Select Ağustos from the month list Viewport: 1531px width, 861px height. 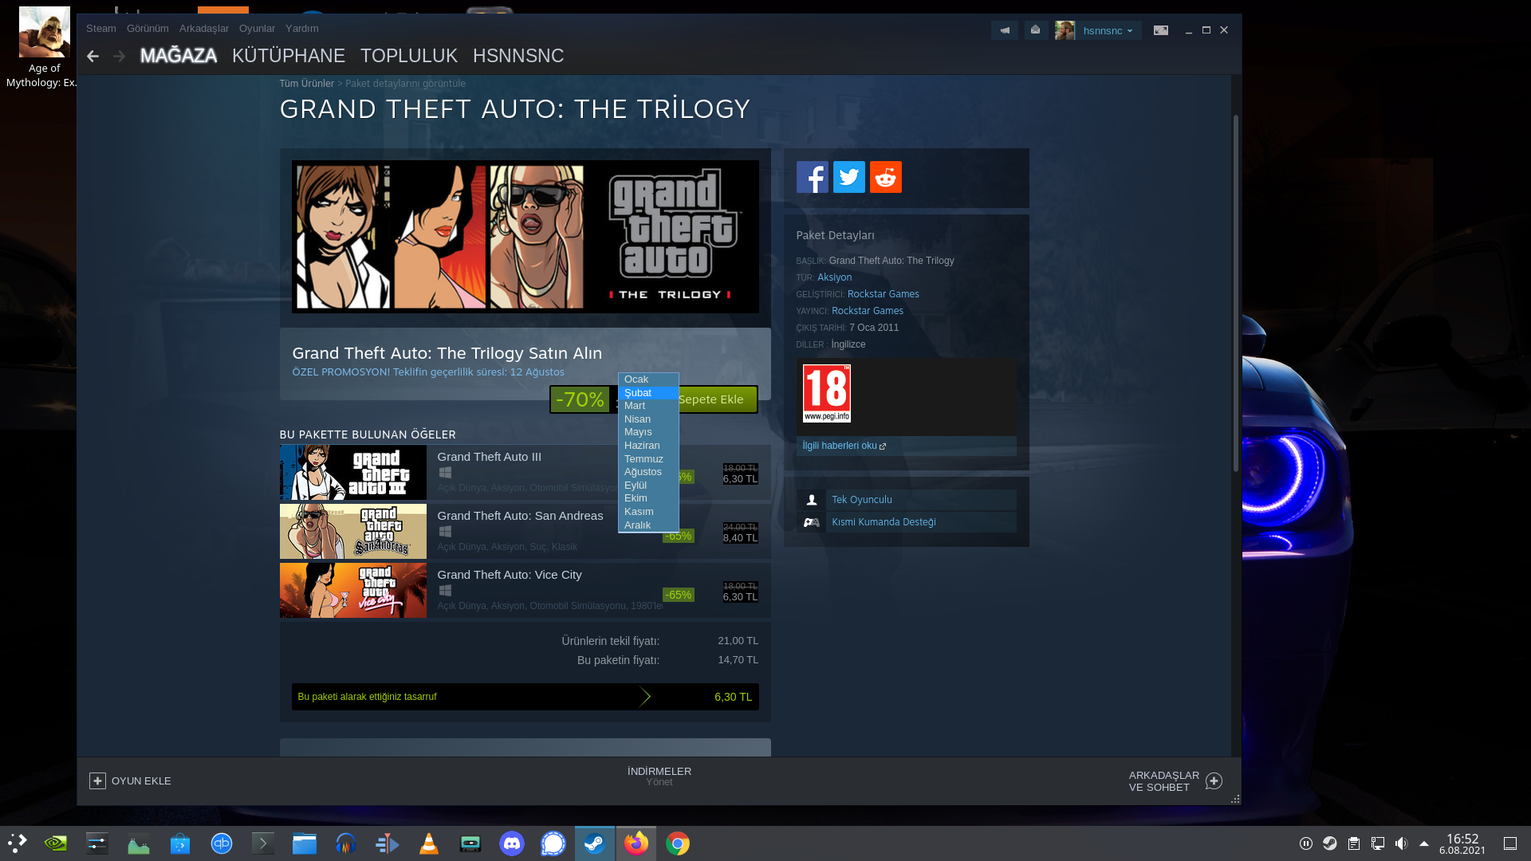click(x=643, y=472)
